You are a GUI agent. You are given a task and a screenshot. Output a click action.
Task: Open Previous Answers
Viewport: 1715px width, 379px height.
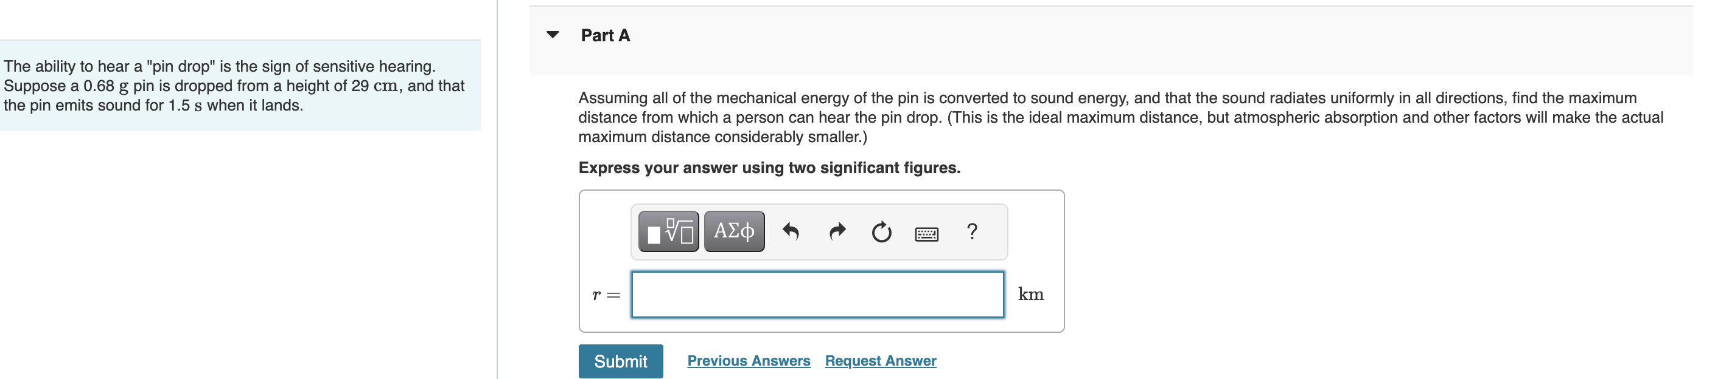click(x=749, y=360)
